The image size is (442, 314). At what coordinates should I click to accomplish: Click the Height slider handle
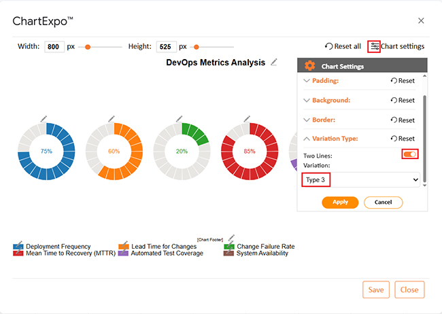(197, 47)
